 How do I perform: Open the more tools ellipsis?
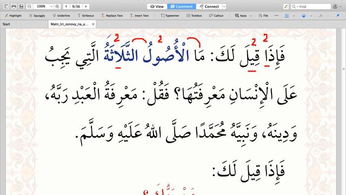276,16
